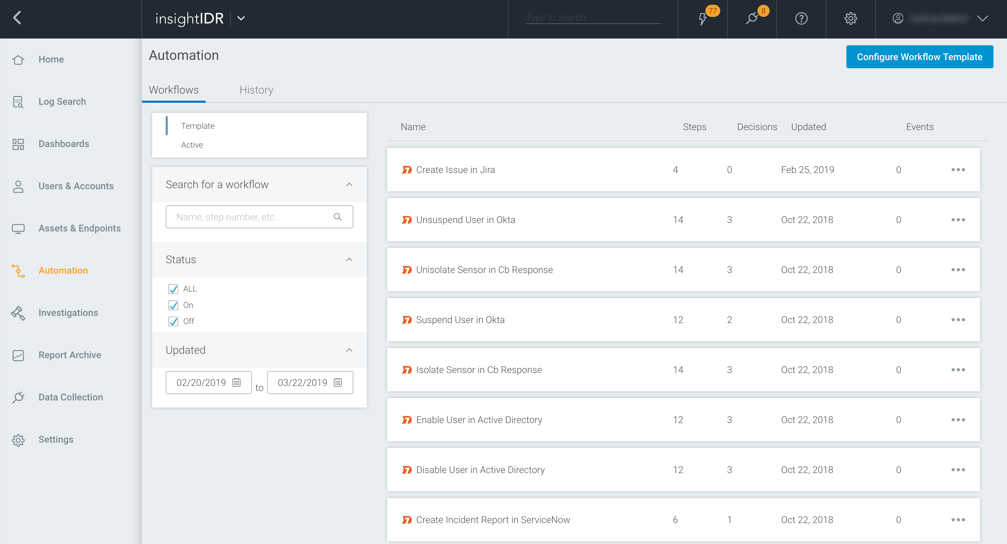
Task: Open Suspend User in Okta workflow
Action: tap(460, 320)
